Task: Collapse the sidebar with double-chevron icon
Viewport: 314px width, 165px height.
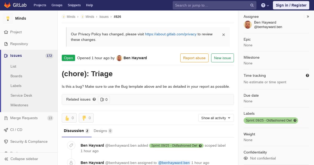Action: 6,159
